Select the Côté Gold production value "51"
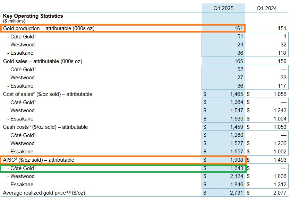Screen dimensions: 290x197 click(x=240, y=36)
